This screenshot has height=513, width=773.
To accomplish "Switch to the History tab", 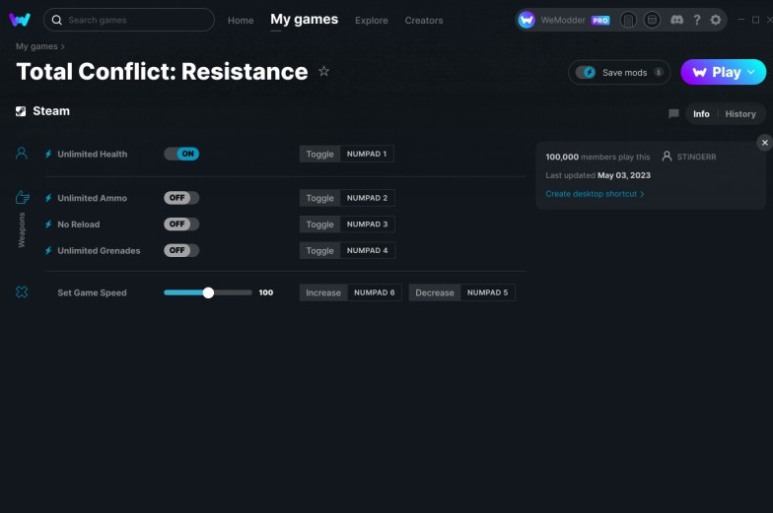I will 739,114.
